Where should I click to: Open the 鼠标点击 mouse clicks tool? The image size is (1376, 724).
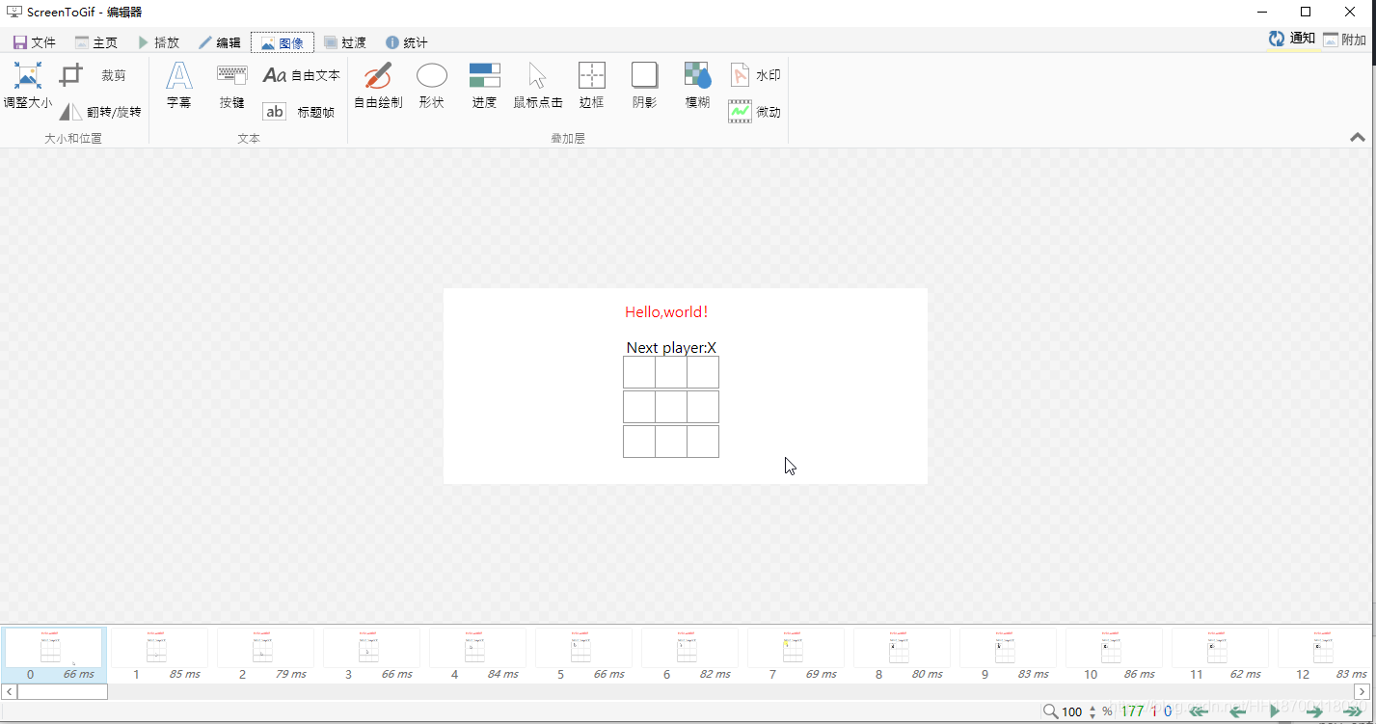coord(538,86)
